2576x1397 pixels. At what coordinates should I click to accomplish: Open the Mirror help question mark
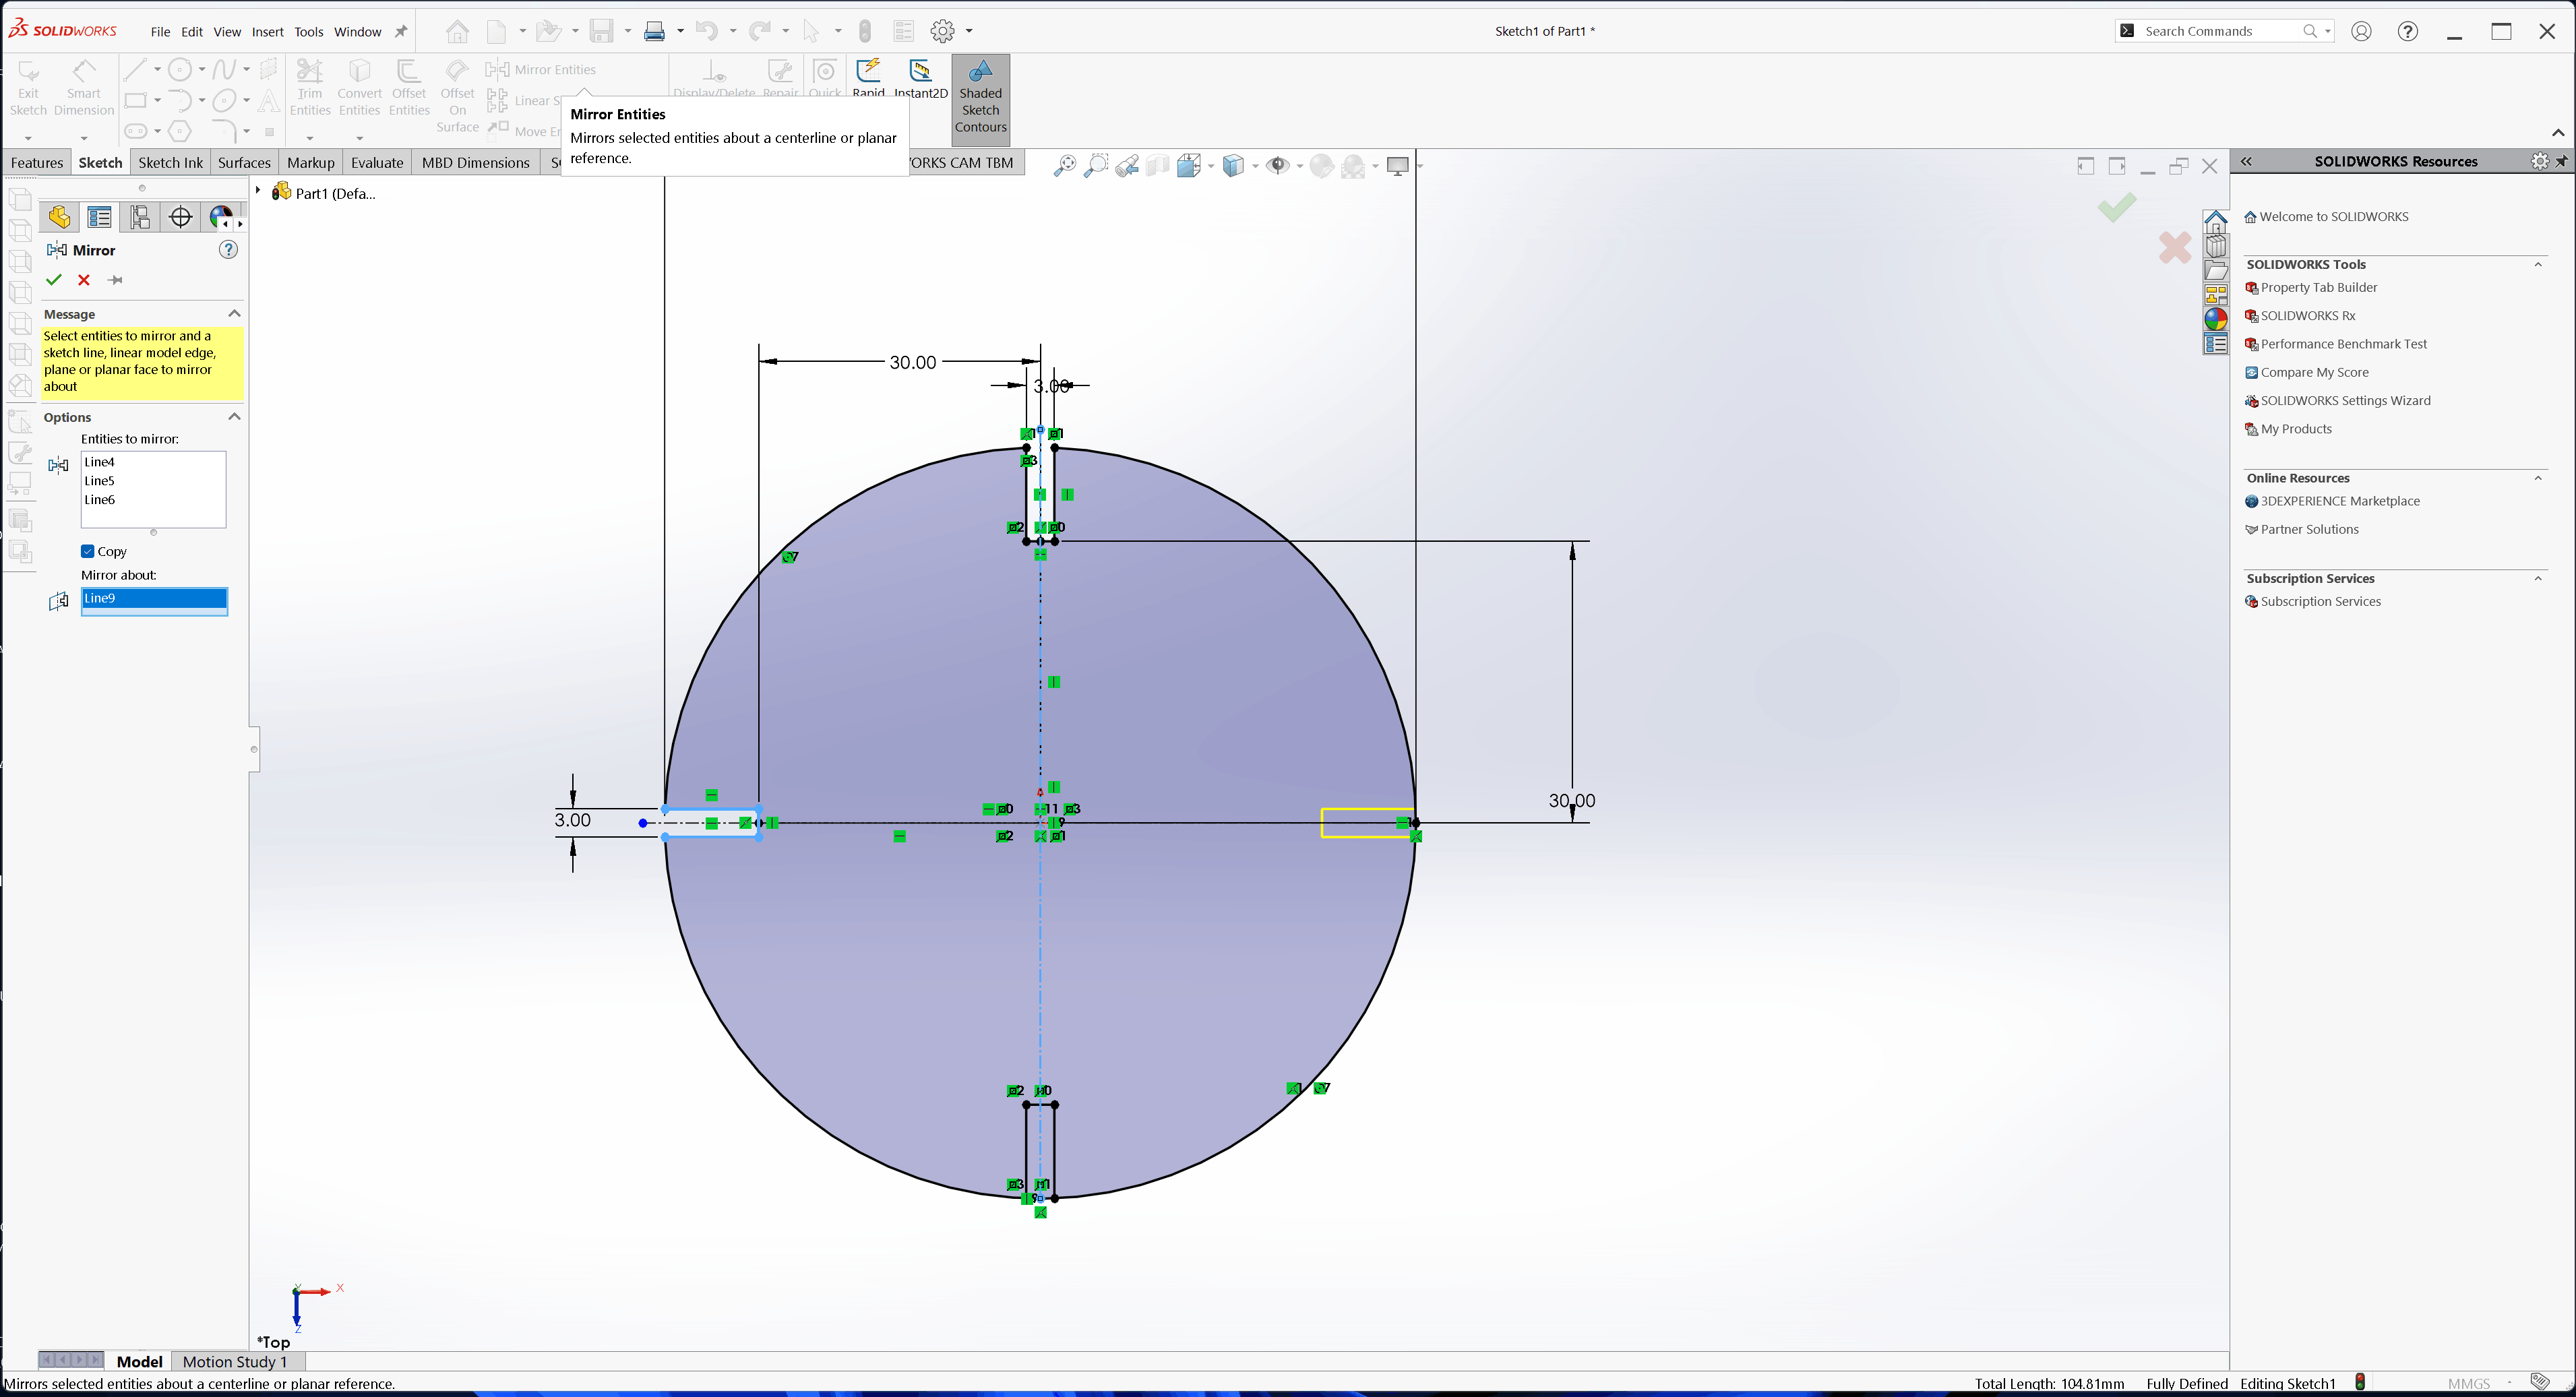click(228, 250)
